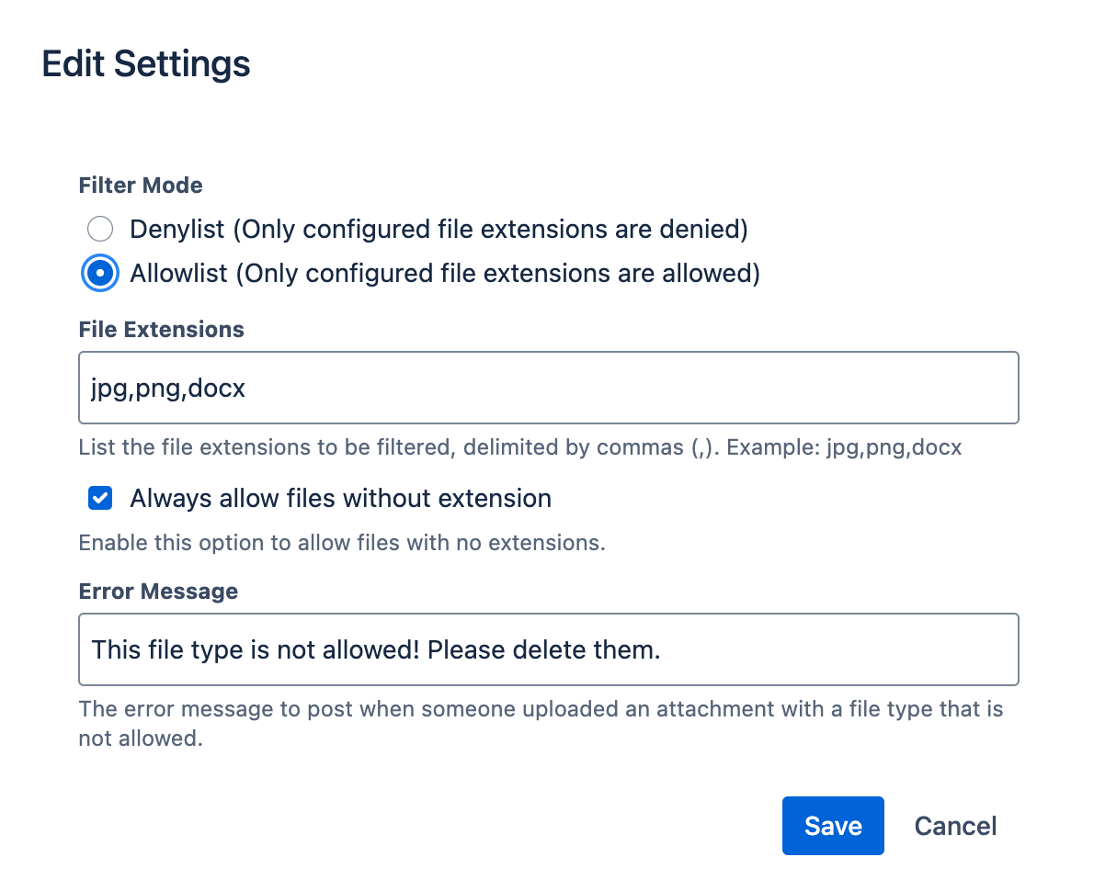Click the Error Message label
Screen dimensions: 1094x891
(158, 592)
